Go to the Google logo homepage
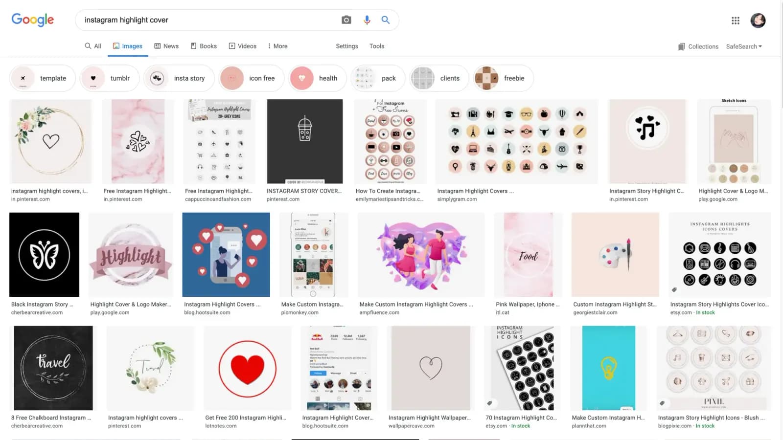This screenshot has height=440, width=783. [x=33, y=20]
